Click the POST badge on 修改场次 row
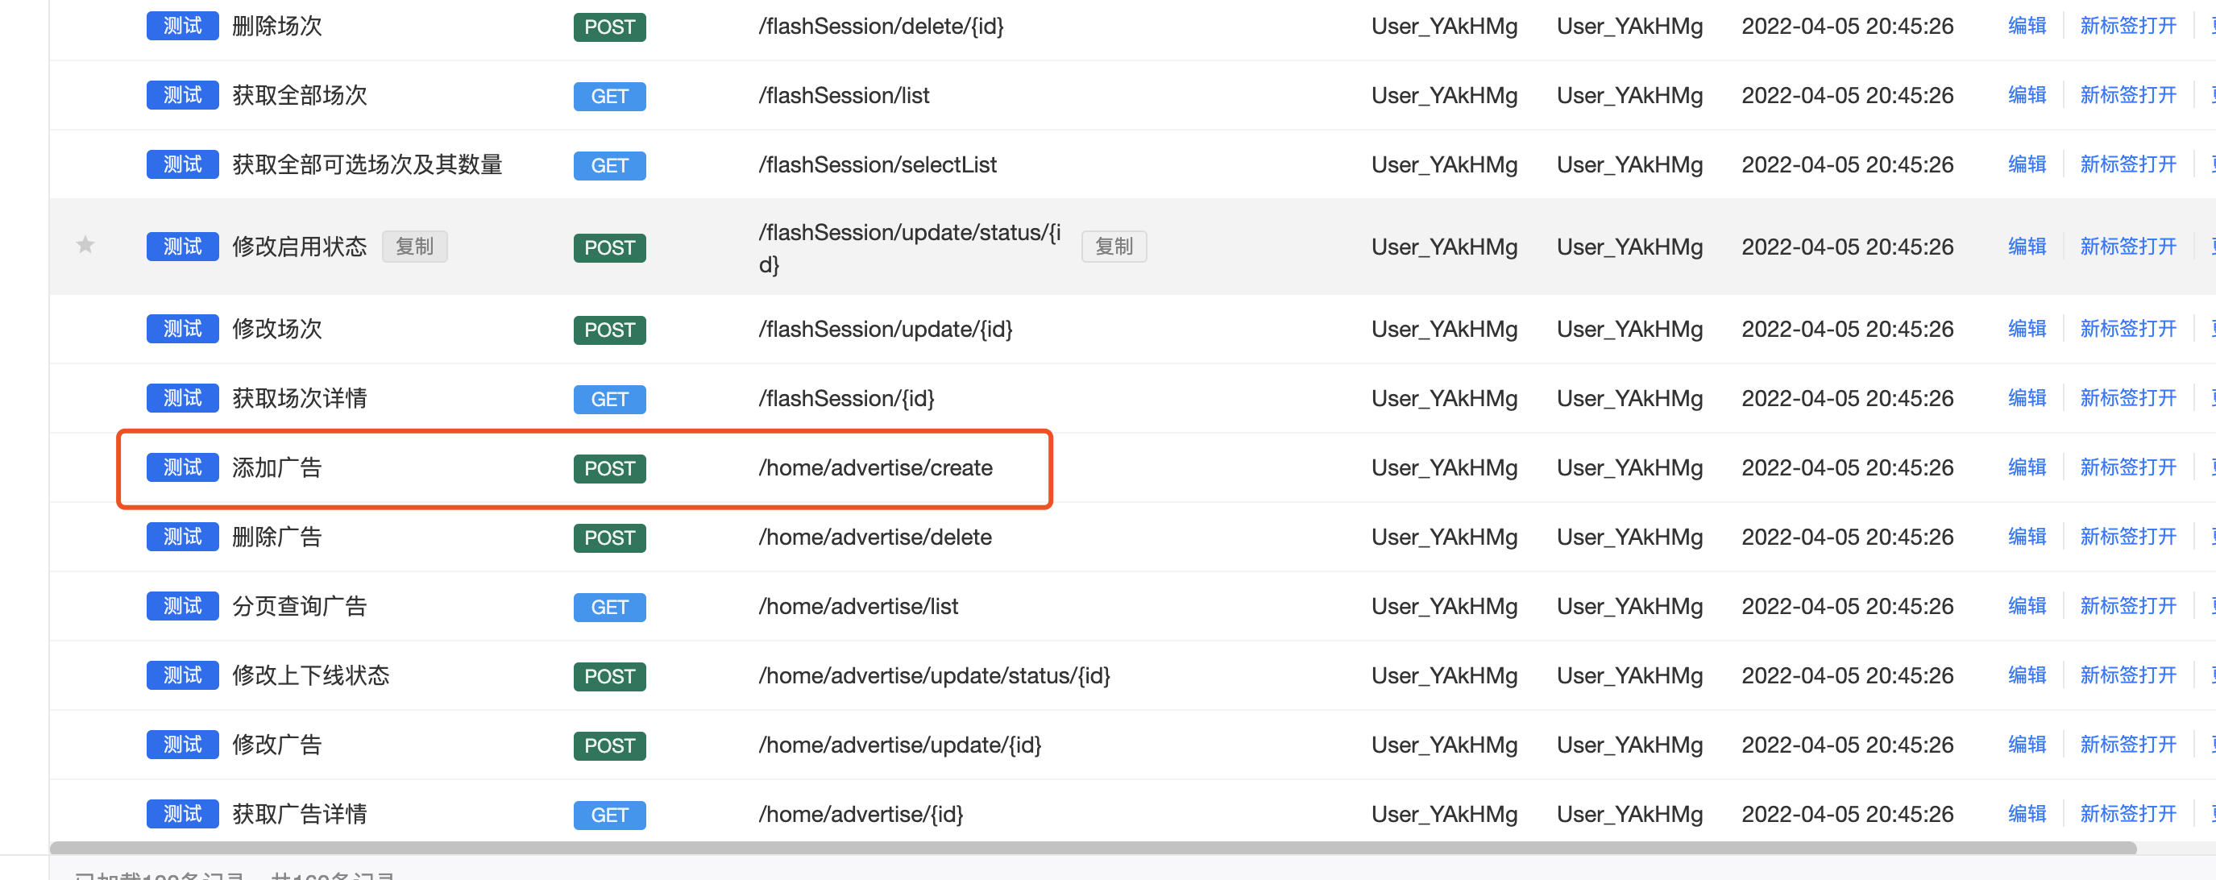Image resolution: width=2216 pixels, height=880 pixels. [x=609, y=330]
